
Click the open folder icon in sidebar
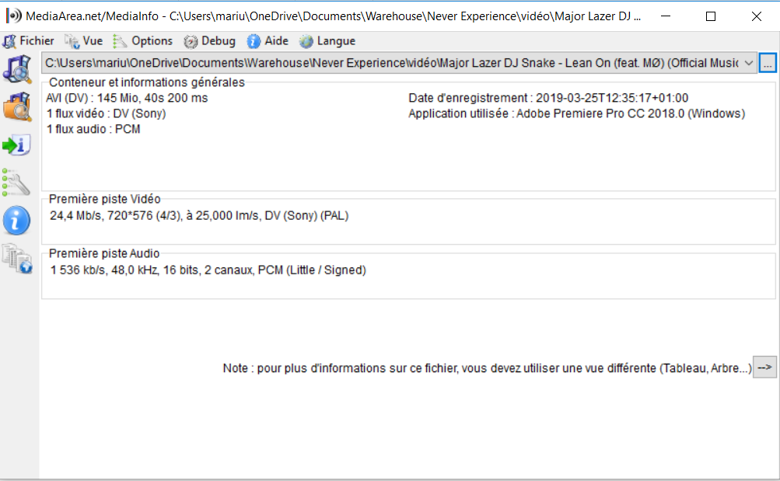(x=17, y=106)
